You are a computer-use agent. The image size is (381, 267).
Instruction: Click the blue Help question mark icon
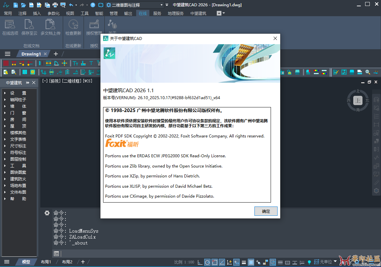point(93,5)
